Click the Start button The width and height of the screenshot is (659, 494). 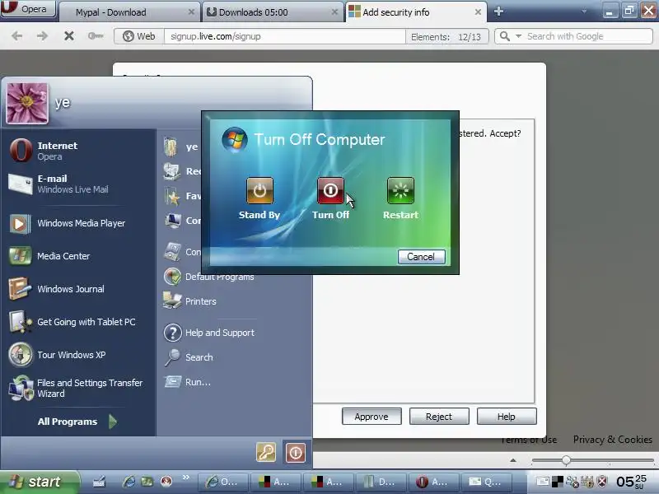pyautogui.click(x=39, y=482)
